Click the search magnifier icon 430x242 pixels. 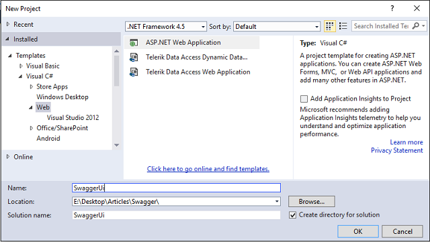tap(416, 26)
